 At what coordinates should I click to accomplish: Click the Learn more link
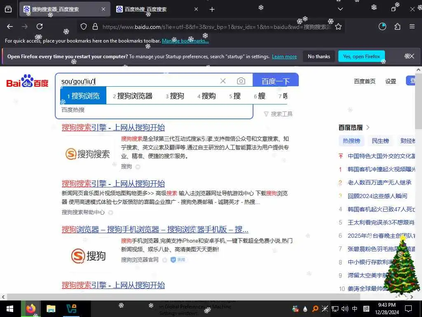coord(284,57)
